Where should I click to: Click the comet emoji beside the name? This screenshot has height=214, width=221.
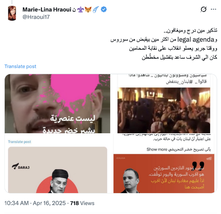click(96, 10)
